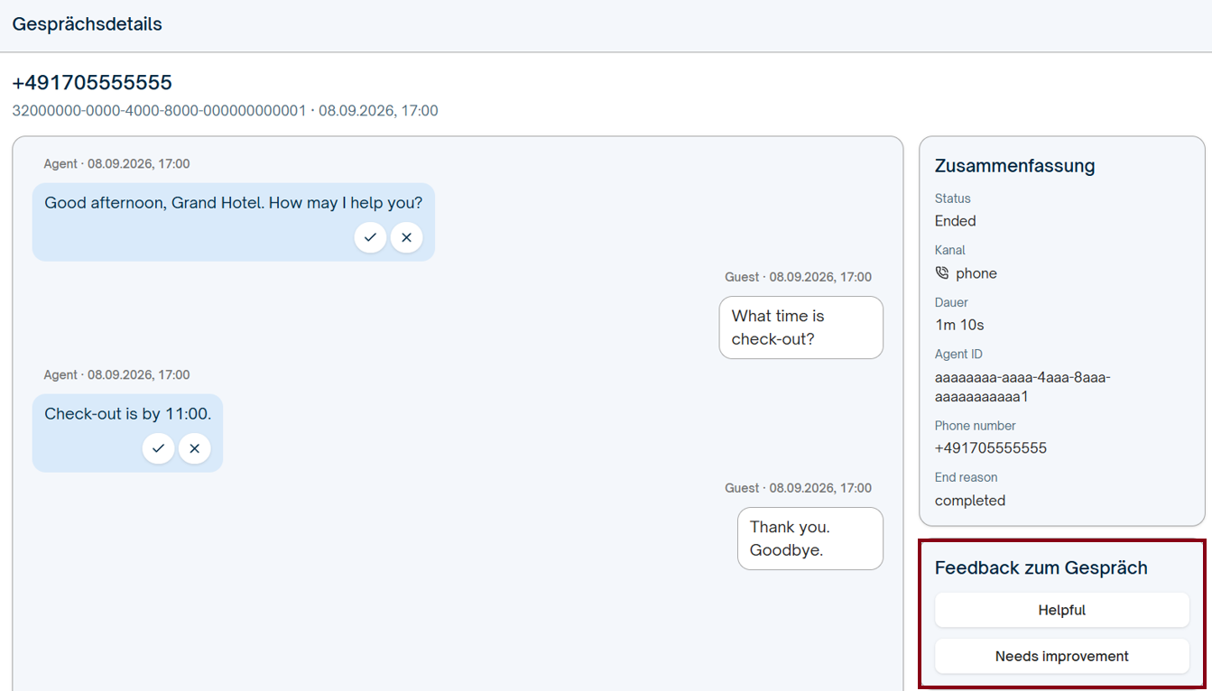This screenshot has height=691, width=1212.
Task: Select the guest's Thank you Goodbye bubble
Action: [x=810, y=539]
